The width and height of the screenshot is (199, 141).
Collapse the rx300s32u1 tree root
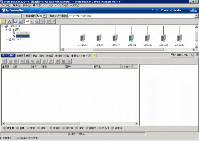click(x=2, y=26)
